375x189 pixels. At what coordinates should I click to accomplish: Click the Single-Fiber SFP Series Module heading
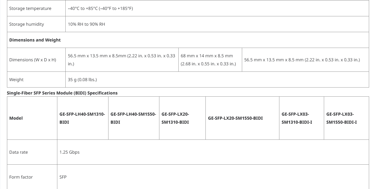pyautogui.click(x=63, y=93)
